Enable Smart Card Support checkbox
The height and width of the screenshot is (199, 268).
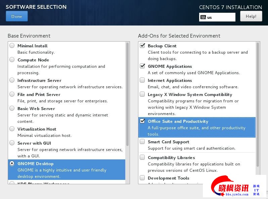pyautogui.click(x=142, y=142)
